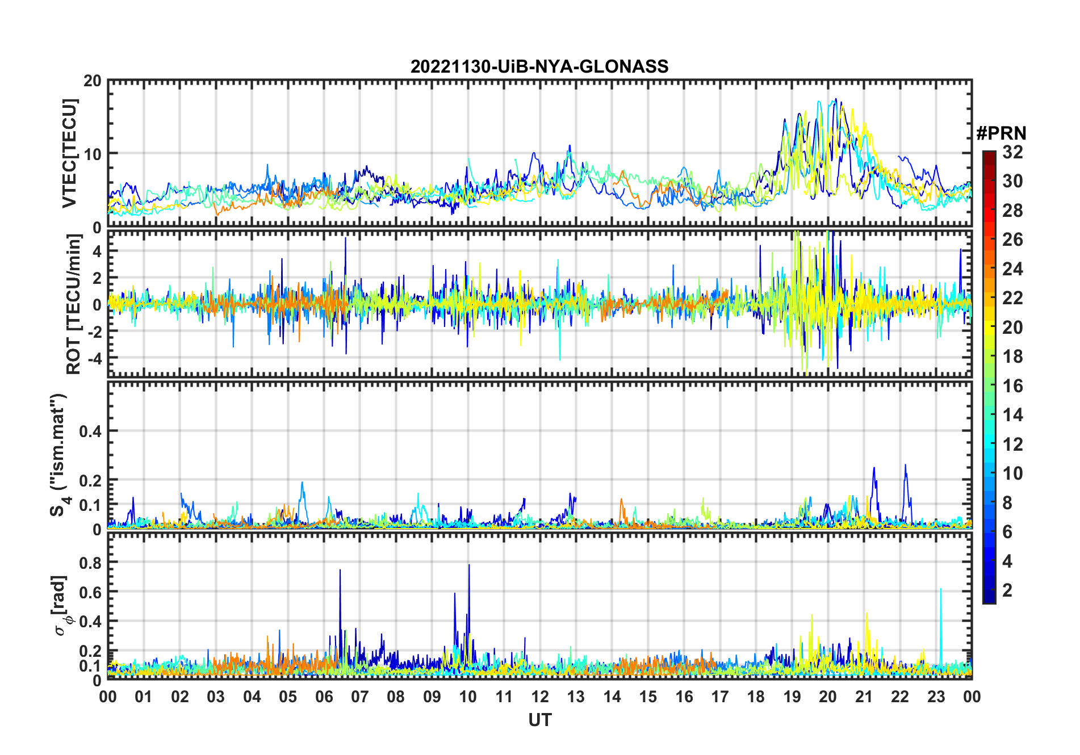Click x-axis tick label 12
Screen dimensions: 1080x755
tap(540, 697)
